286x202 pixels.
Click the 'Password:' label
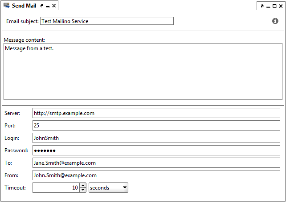click(16, 151)
